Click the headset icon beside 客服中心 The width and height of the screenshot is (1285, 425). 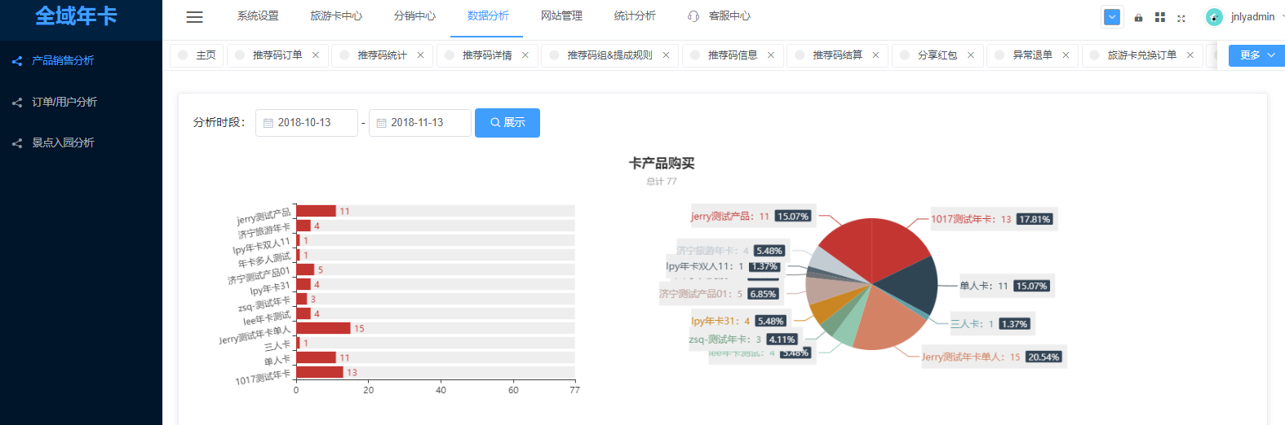[693, 16]
